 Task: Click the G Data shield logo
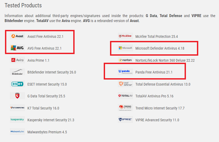point(17,96)
